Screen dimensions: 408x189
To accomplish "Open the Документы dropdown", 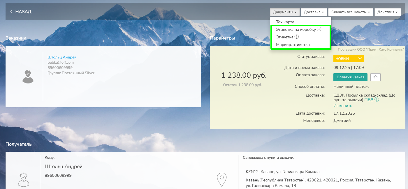I will click(285, 12).
